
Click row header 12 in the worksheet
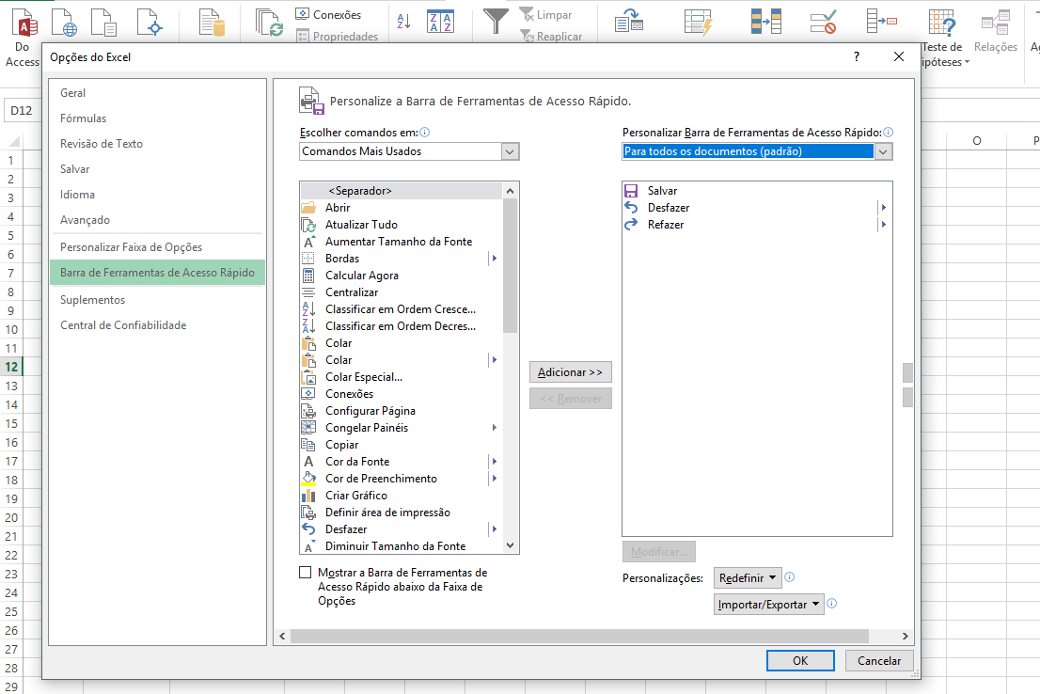(x=11, y=367)
